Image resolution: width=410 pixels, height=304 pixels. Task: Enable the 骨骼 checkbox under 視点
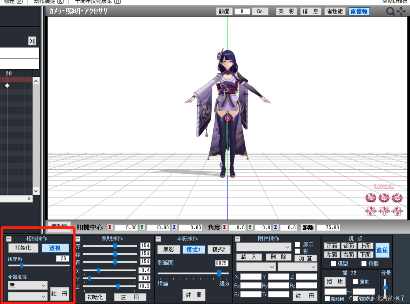[364, 263]
